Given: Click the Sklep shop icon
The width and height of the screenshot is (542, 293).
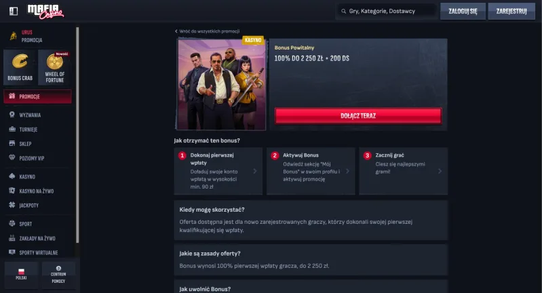Looking at the screenshot, I should pyautogui.click(x=12, y=143).
